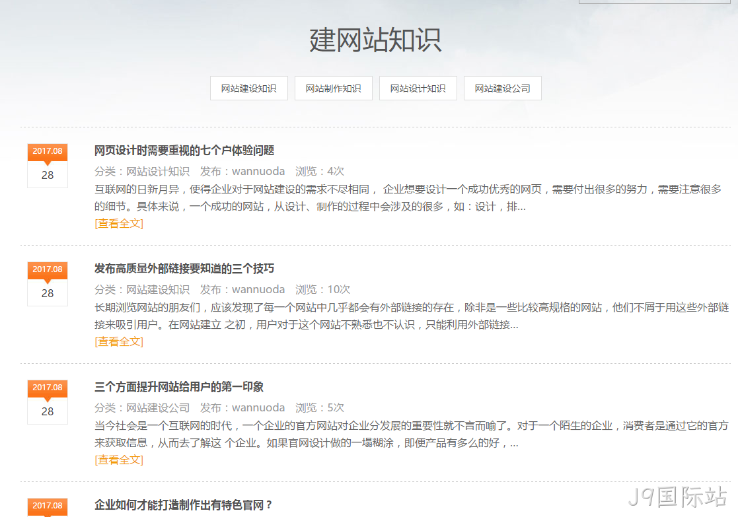Viewport: 738px width, 517px height.
Task: Open article 三个方面提升网站给用户的第一印象
Action: point(179,387)
